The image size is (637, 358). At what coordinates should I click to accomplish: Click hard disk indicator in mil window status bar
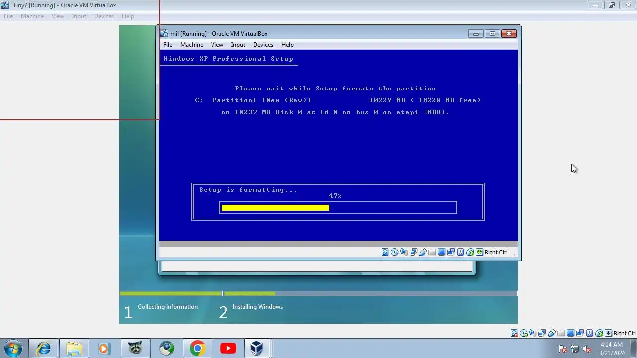point(385,252)
